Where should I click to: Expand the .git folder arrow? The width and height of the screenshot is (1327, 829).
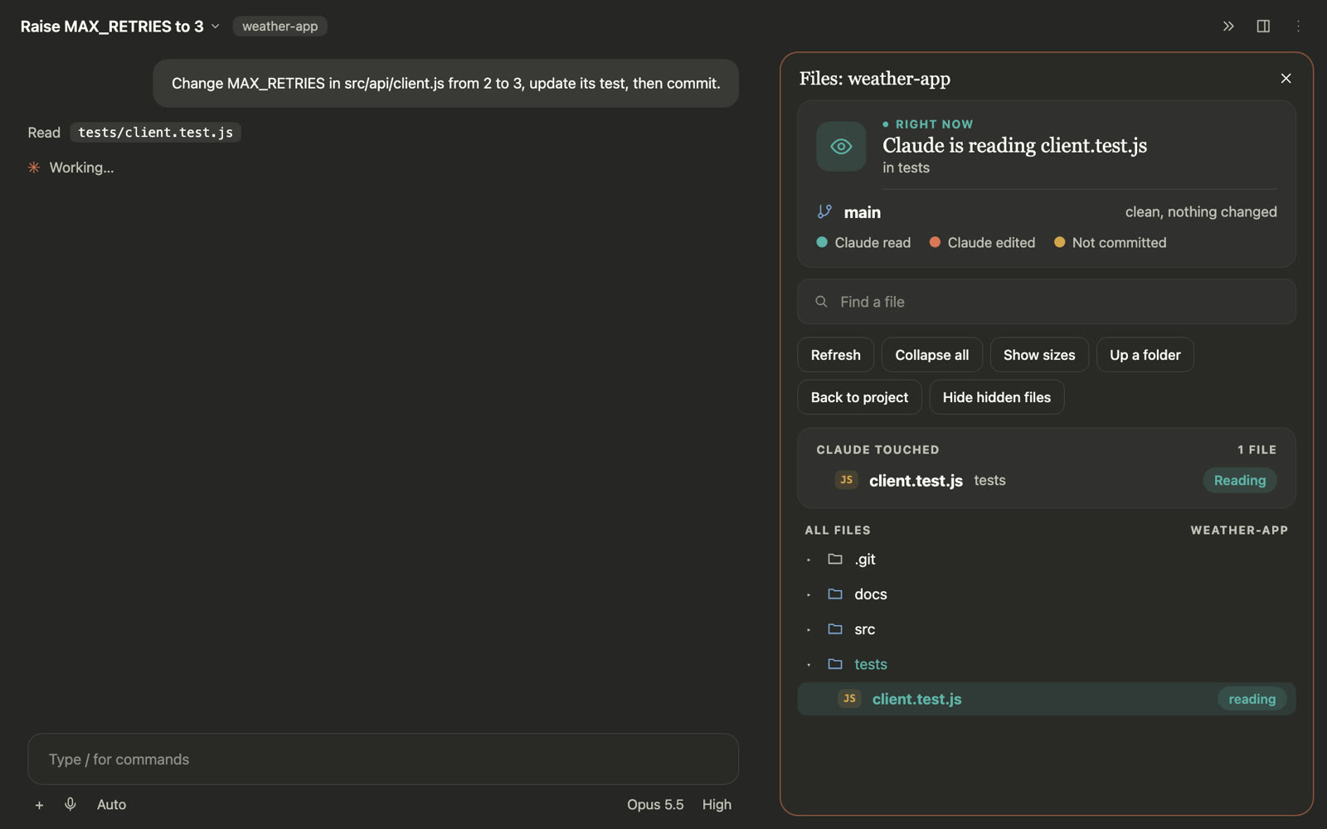click(x=809, y=560)
